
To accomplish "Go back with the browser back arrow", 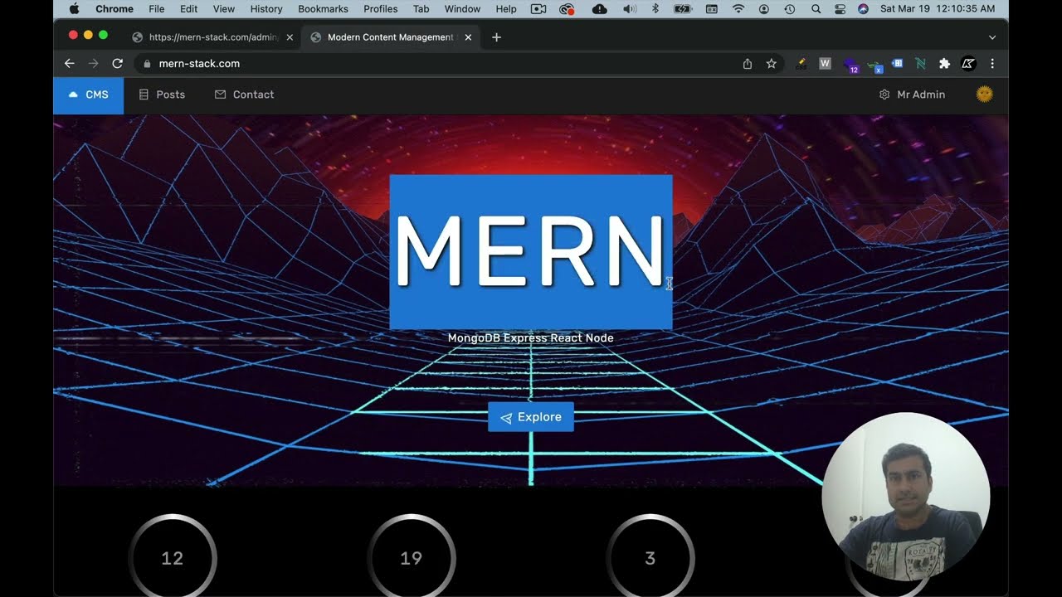I will pyautogui.click(x=70, y=64).
